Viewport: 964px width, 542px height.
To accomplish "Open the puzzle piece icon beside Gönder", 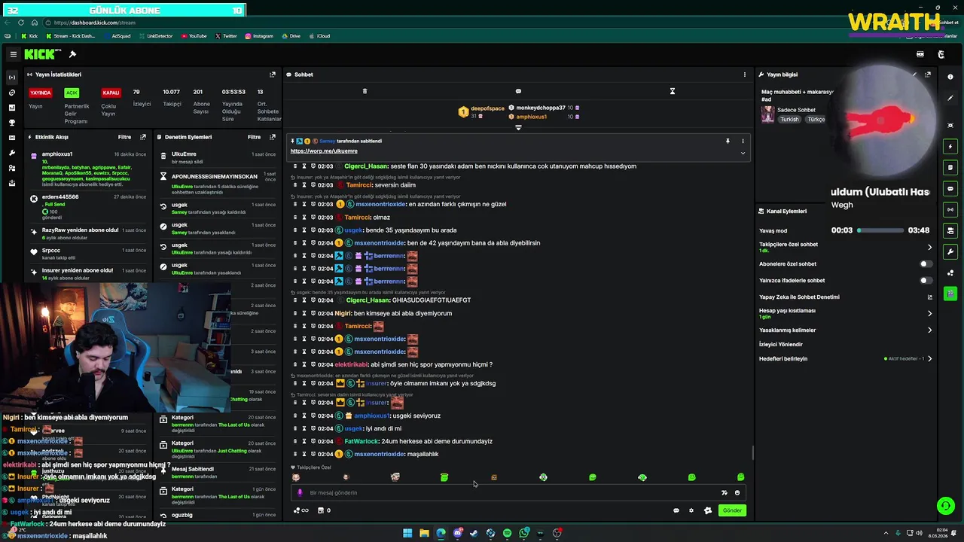I will [708, 510].
